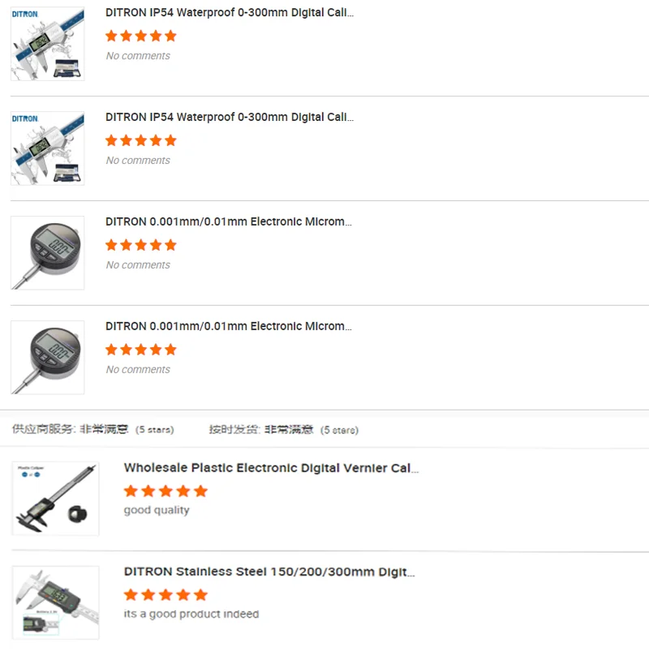Open first electronic micrometer dial gauge thumbnail
649x649 pixels.
[48, 253]
